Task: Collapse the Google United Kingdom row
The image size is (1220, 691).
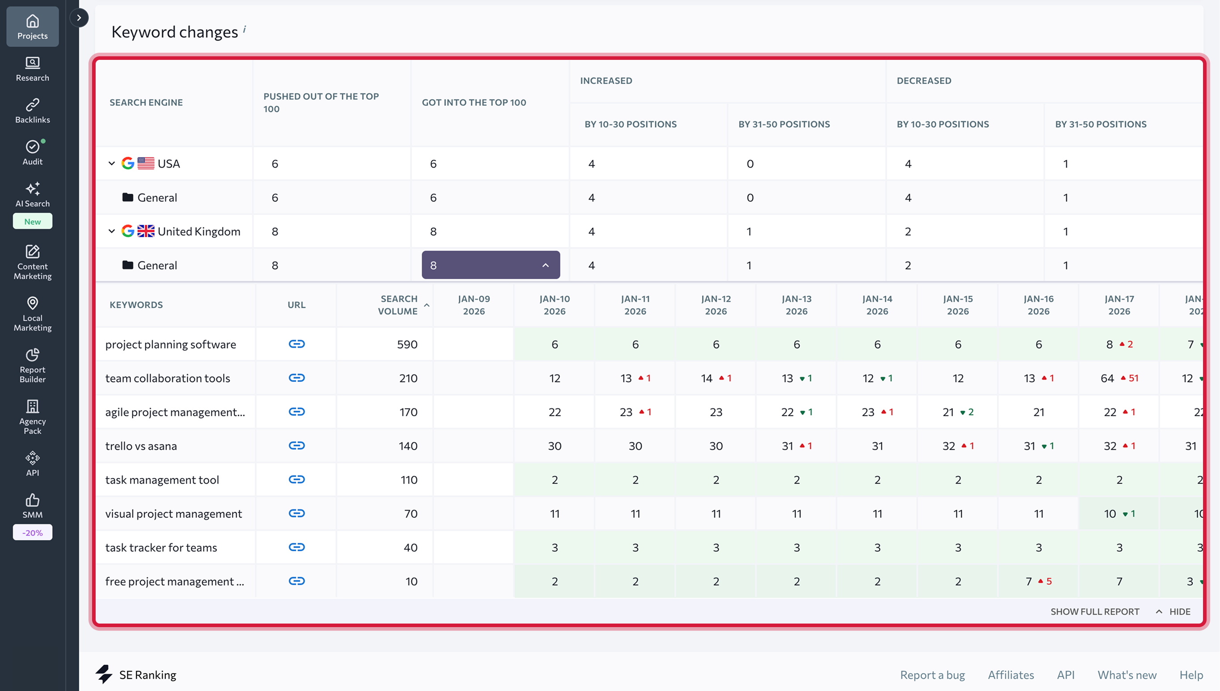Action: tap(112, 231)
